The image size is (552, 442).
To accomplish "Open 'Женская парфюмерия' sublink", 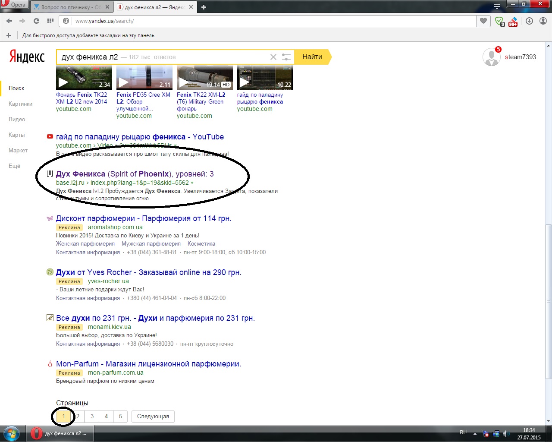I will 85,244.
